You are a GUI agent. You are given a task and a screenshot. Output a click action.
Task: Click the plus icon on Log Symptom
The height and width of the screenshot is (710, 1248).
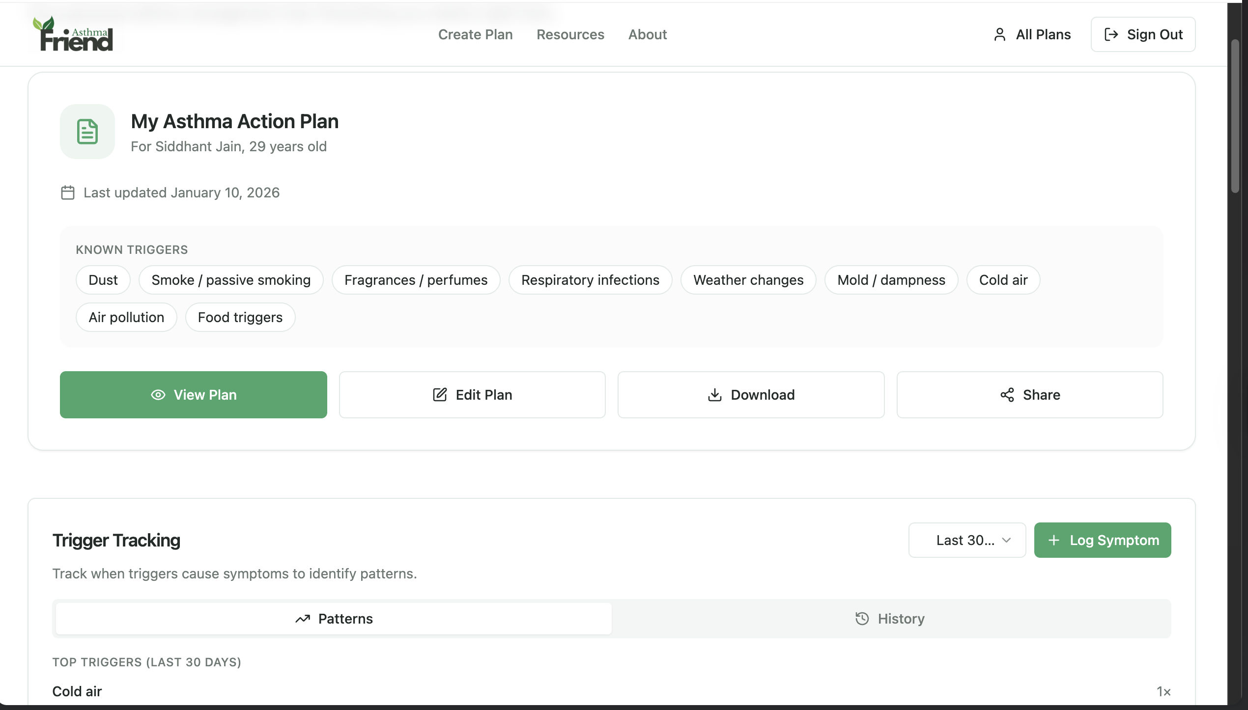tap(1053, 540)
